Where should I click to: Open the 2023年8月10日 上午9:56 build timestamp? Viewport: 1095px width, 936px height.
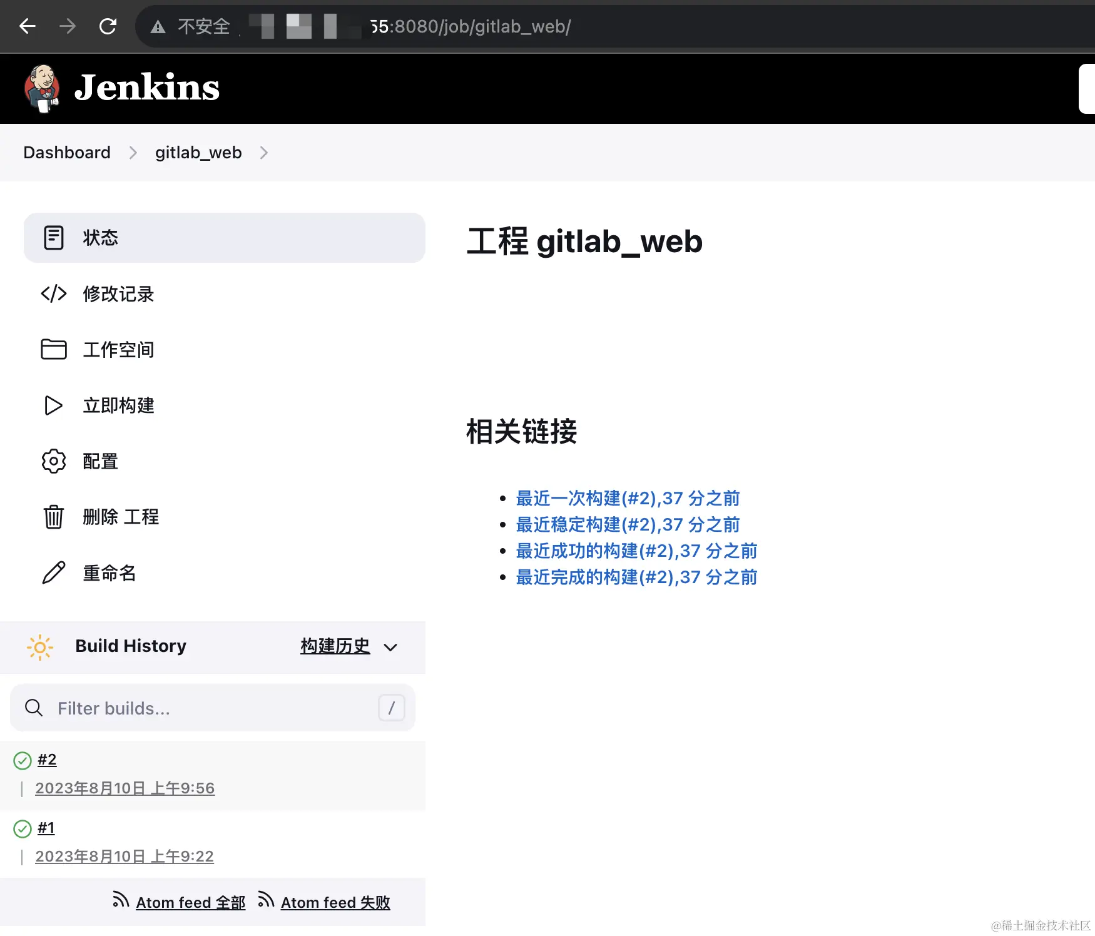tap(125, 788)
